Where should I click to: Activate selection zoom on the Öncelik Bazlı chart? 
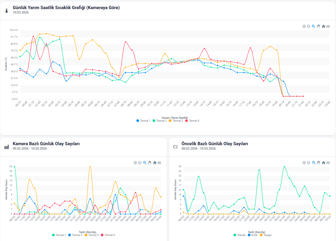(x=313, y=163)
